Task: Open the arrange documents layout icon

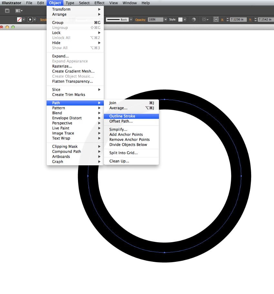Action: (x=19, y=11)
